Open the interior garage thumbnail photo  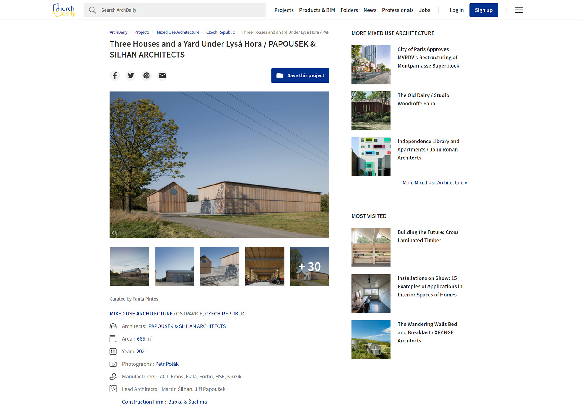265,266
